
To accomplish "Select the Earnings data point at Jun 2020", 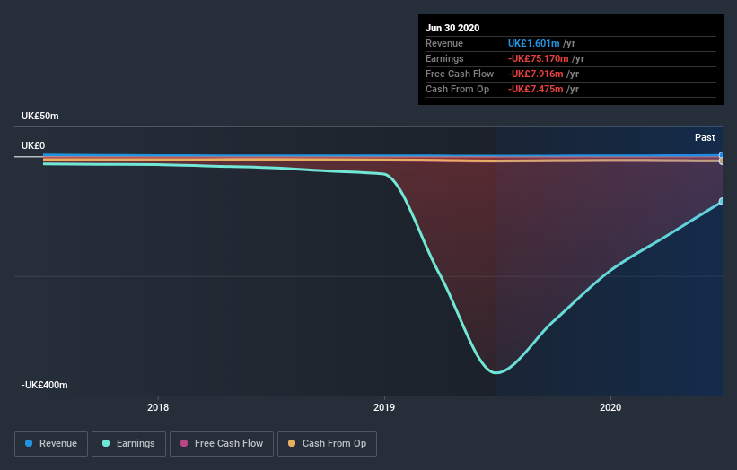I will tap(722, 202).
